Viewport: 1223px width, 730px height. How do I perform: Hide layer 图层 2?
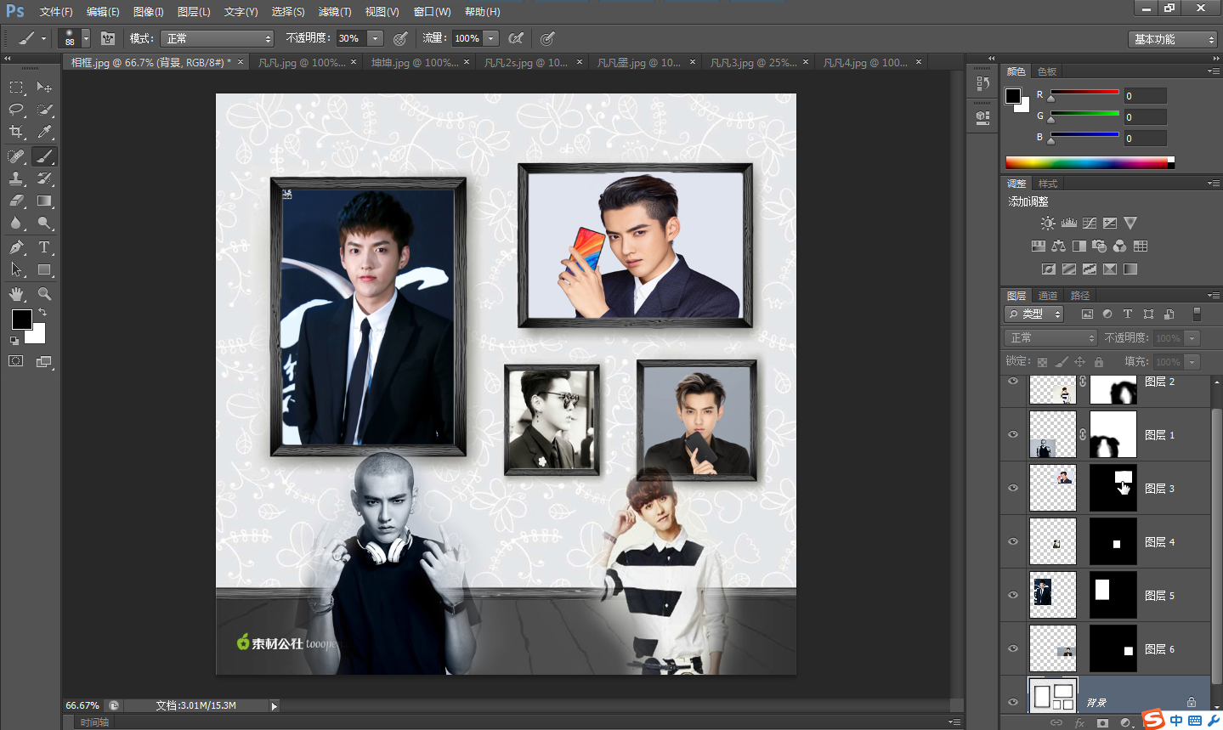[1013, 382]
